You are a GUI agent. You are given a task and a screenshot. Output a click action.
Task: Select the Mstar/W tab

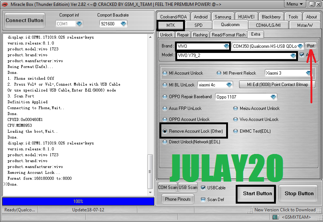pos(305,25)
